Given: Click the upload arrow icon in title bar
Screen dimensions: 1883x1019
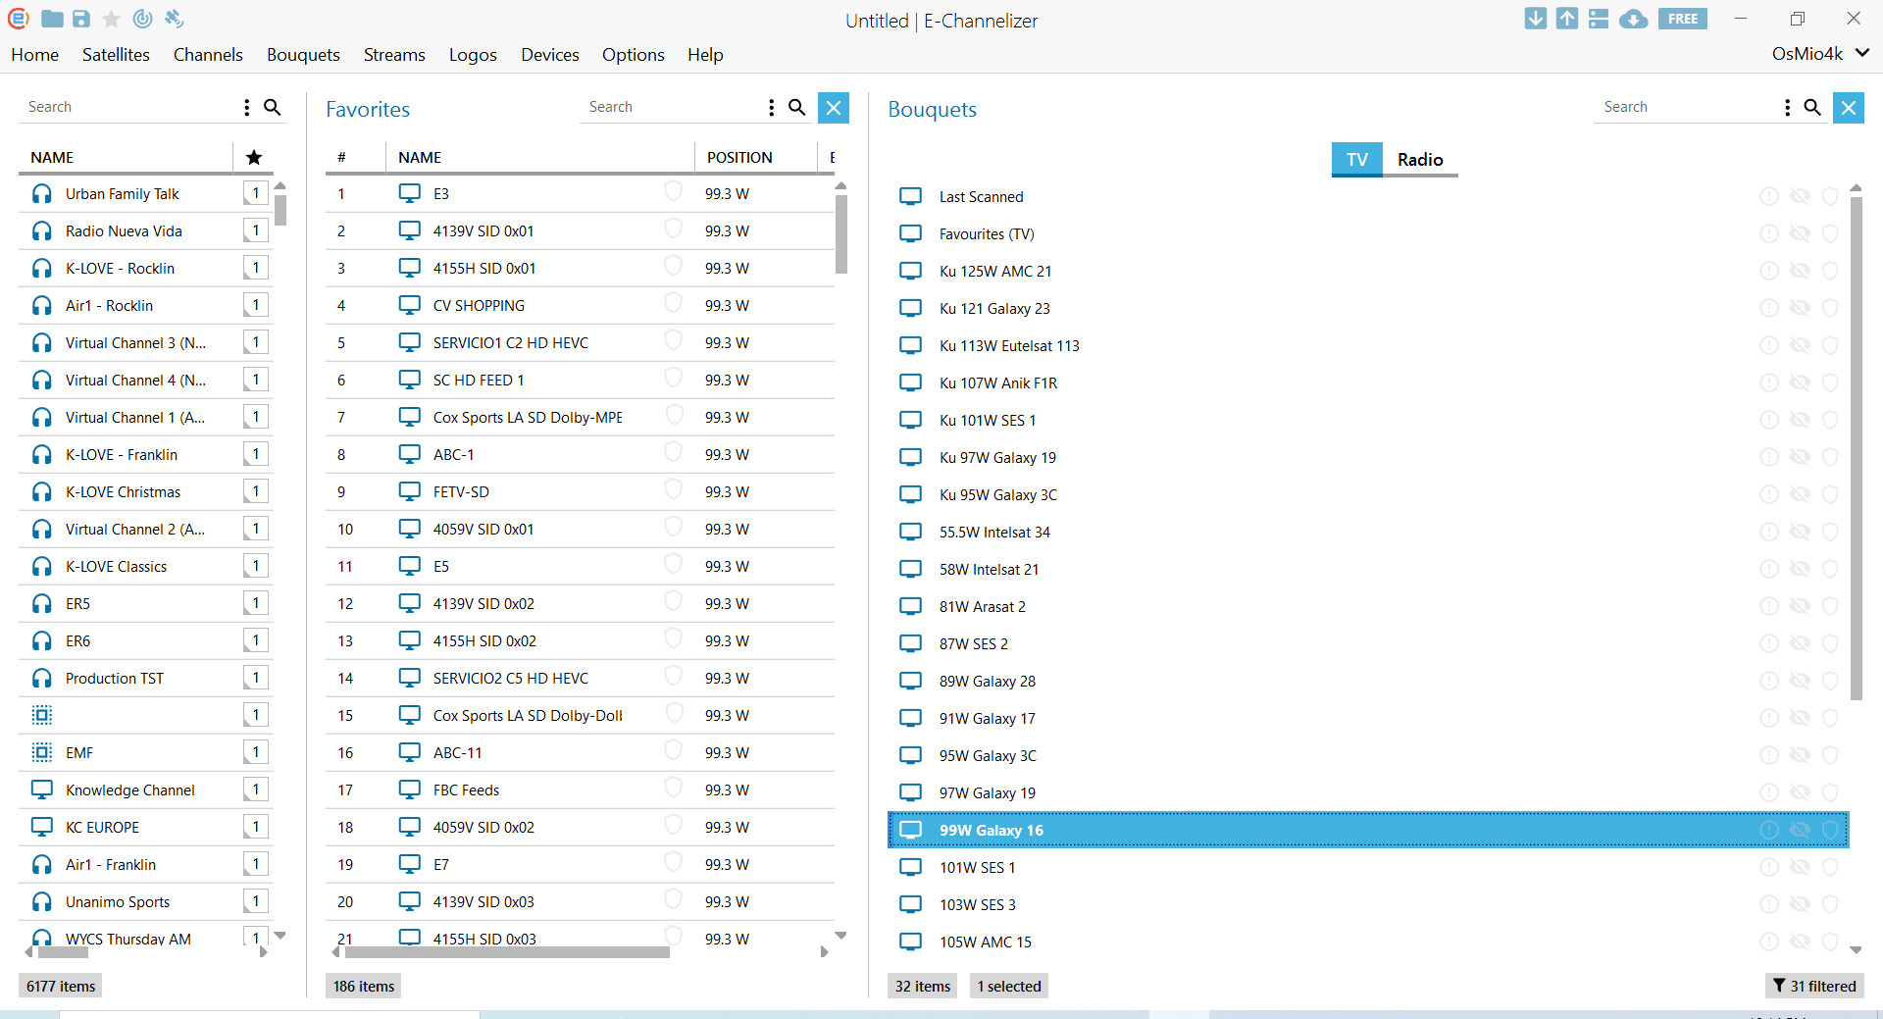Looking at the screenshot, I should [x=1567, y=19].
